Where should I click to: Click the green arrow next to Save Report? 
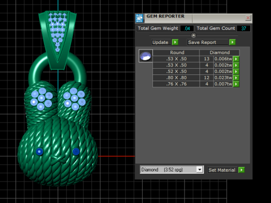click(232, 42)
